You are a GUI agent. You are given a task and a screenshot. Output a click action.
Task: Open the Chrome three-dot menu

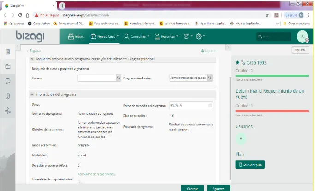(309, 15)
